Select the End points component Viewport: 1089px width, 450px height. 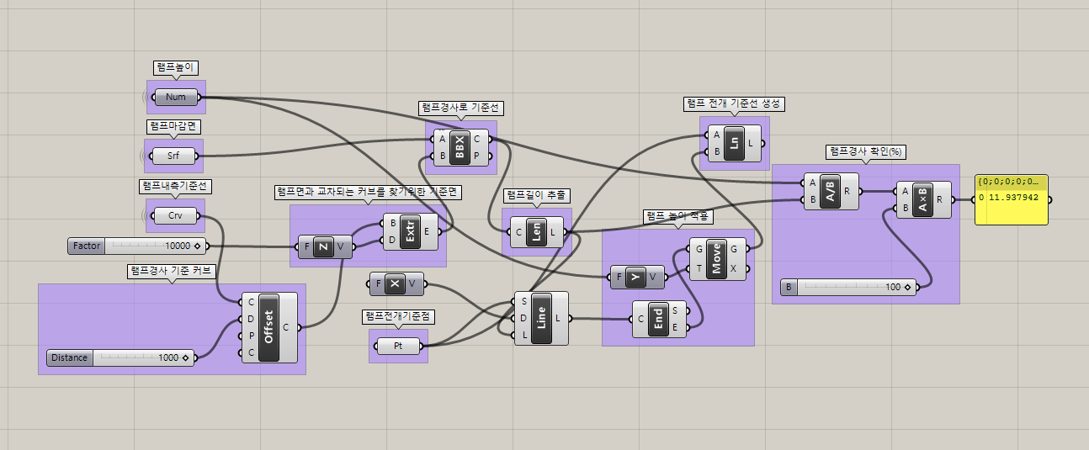click(x=659, y=319)
